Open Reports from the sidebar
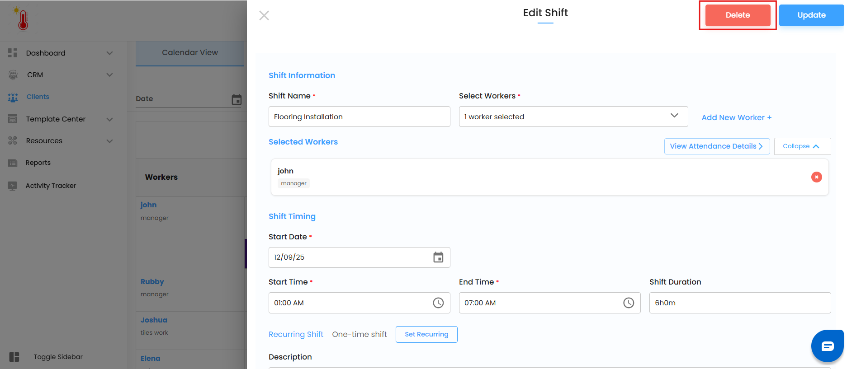 click(x=38, y=163)
